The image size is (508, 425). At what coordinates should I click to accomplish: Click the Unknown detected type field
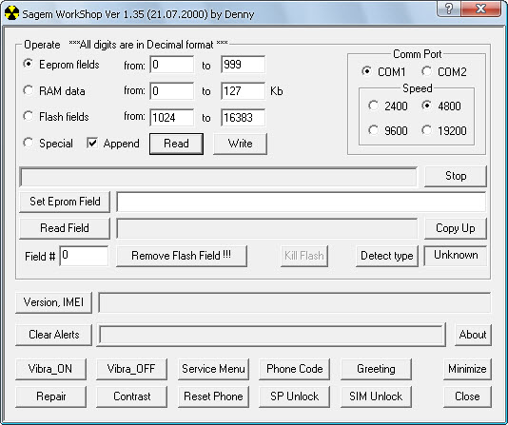pyautogui.click(x=456, y=256)
